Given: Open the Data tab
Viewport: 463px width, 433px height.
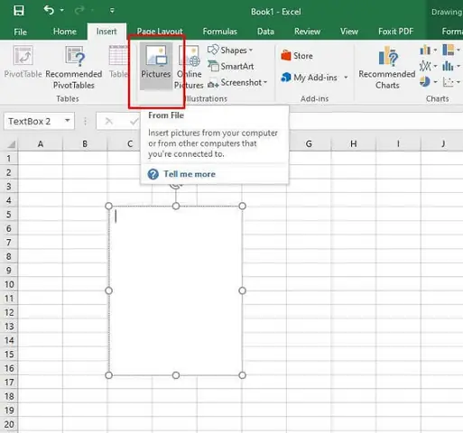Looking at the screenshot, I should (x=265, y=32).
